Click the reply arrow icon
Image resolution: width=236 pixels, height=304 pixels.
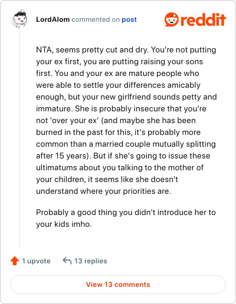pos(67,261)
